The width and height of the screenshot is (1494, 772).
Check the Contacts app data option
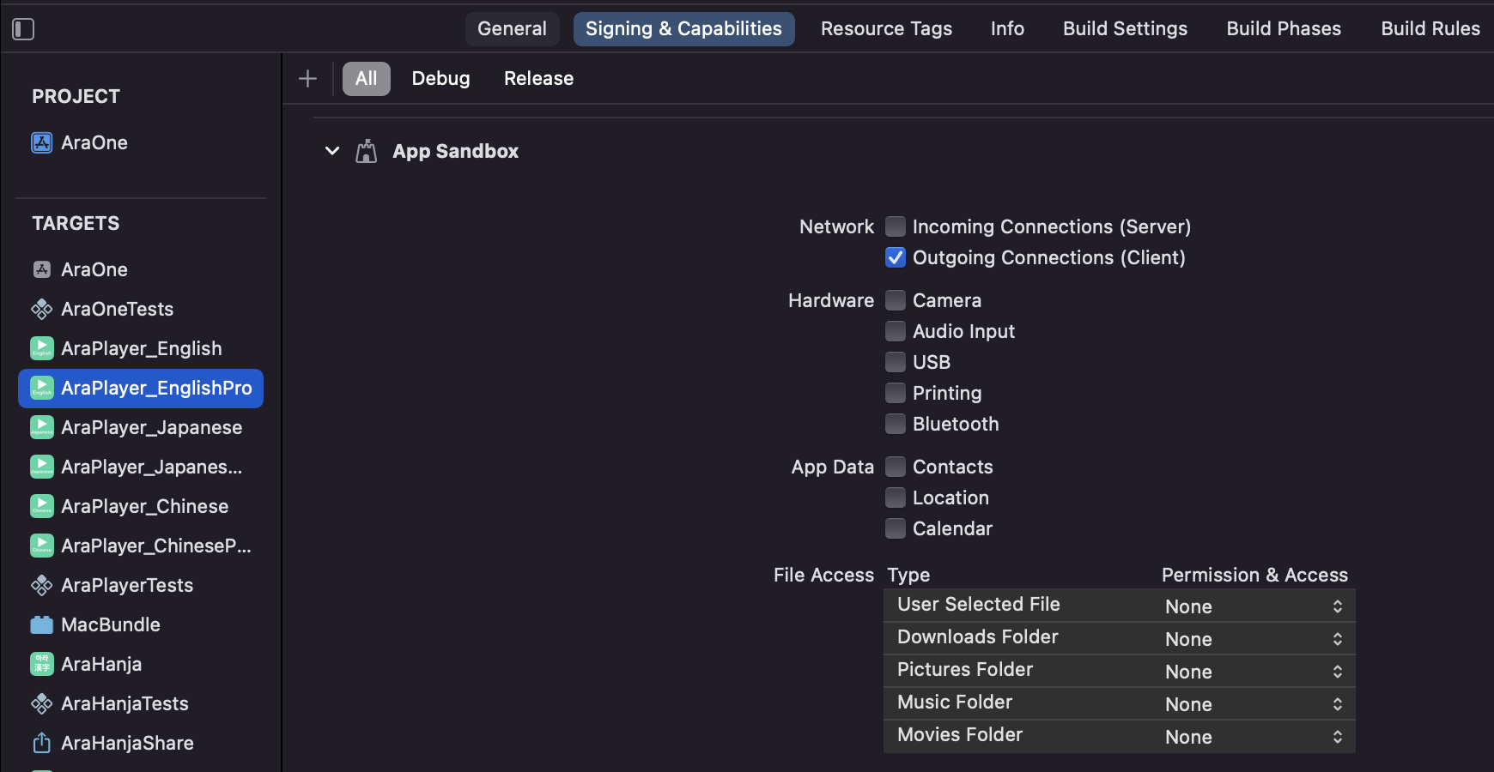click(x=896, y=467)
